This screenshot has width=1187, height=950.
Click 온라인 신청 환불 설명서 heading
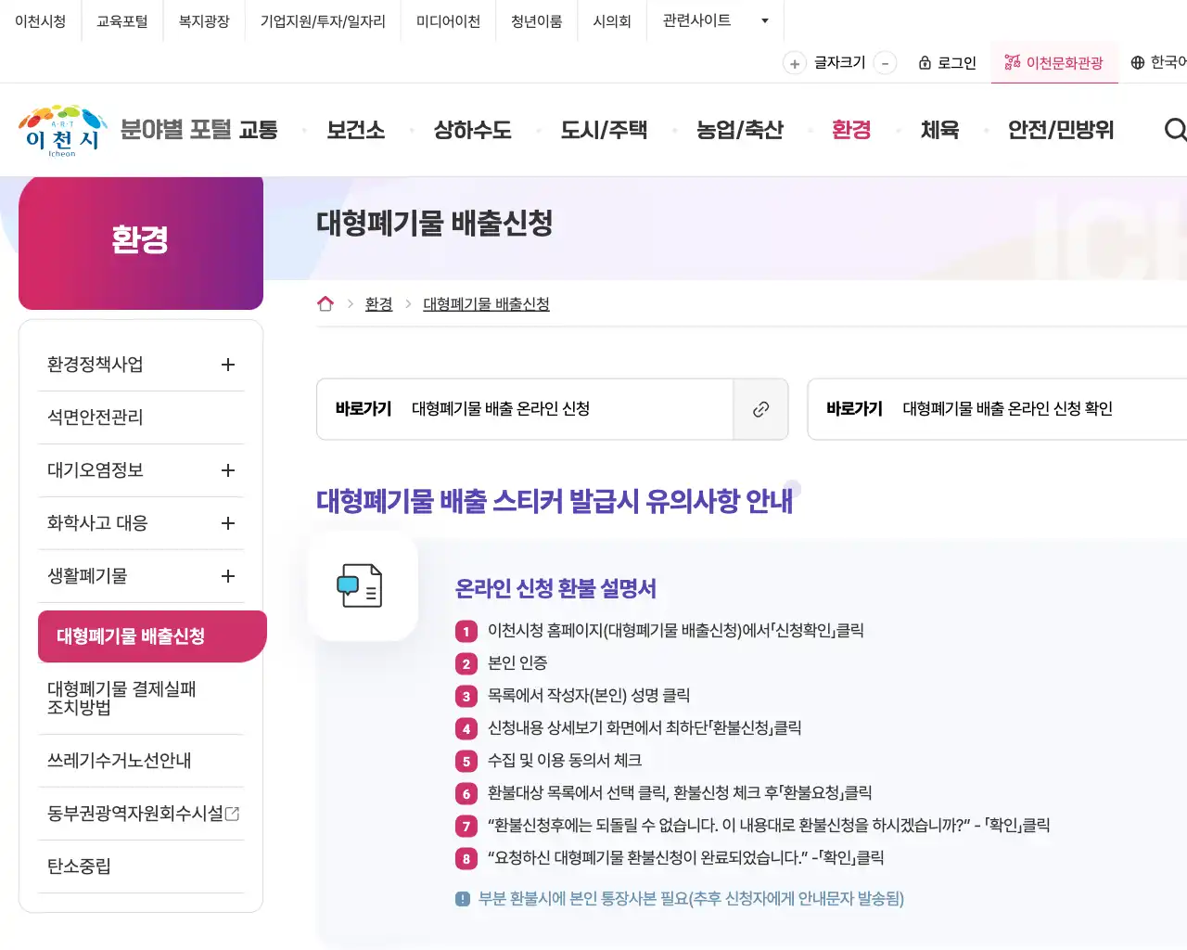click(x=555, y=589)
